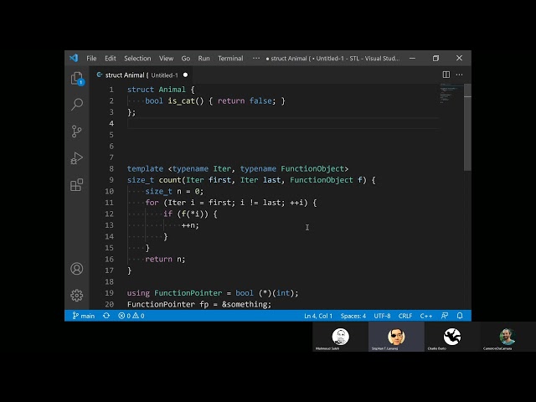Screen dimensions: 536x402
Task: Select the rightmost bearded participant avatar
Action: coord(508,337)
